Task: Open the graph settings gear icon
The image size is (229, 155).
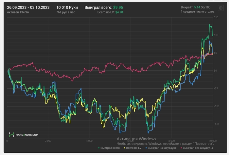Action: (220, 8)
